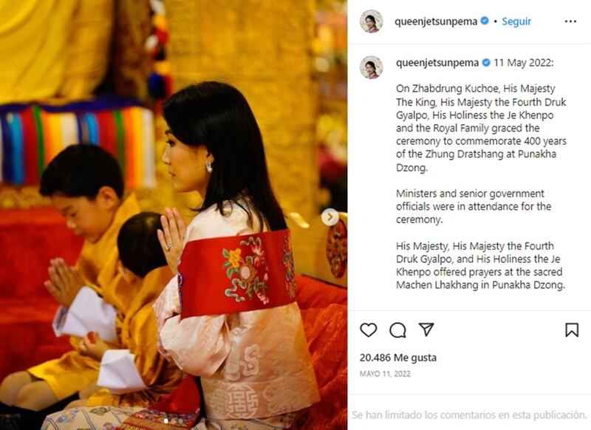The height and width of the screenshot is (430, 591).
Task: Select the third carousel dot indicator
Action: (180, 421)
